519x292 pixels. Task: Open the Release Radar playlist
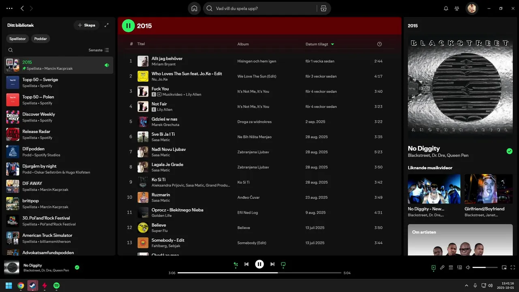coord(59,135)
